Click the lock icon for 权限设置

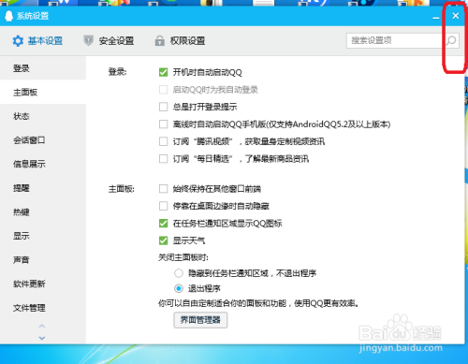(x=160, y=40)
